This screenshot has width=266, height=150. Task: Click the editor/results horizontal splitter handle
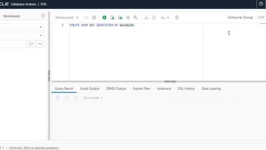point(170,82)
